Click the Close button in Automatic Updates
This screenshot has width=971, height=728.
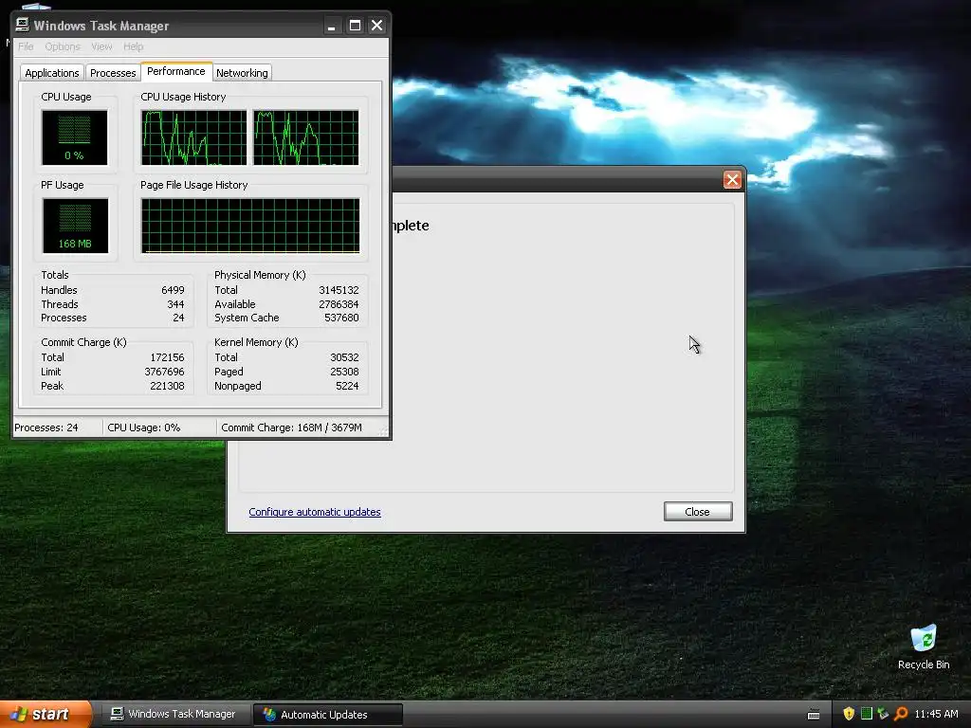coord(698,511)
